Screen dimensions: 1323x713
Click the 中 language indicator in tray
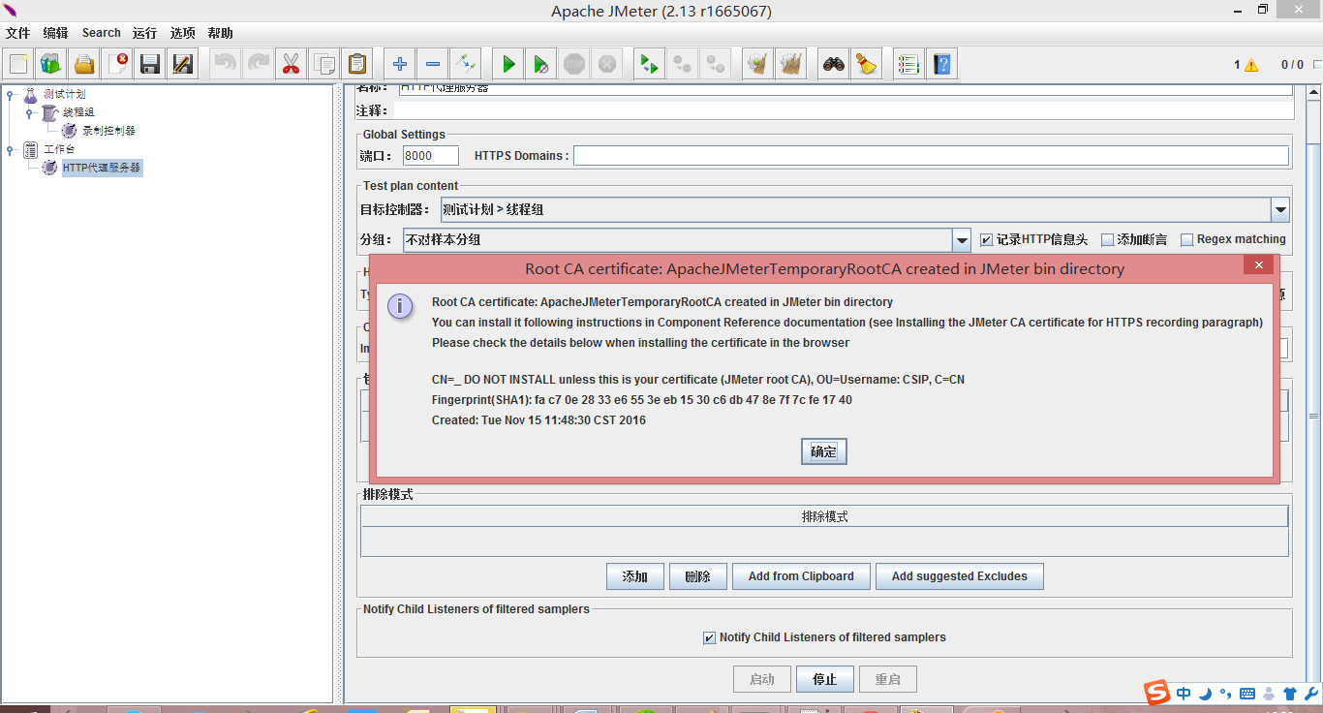click(x=1185, y=694)
